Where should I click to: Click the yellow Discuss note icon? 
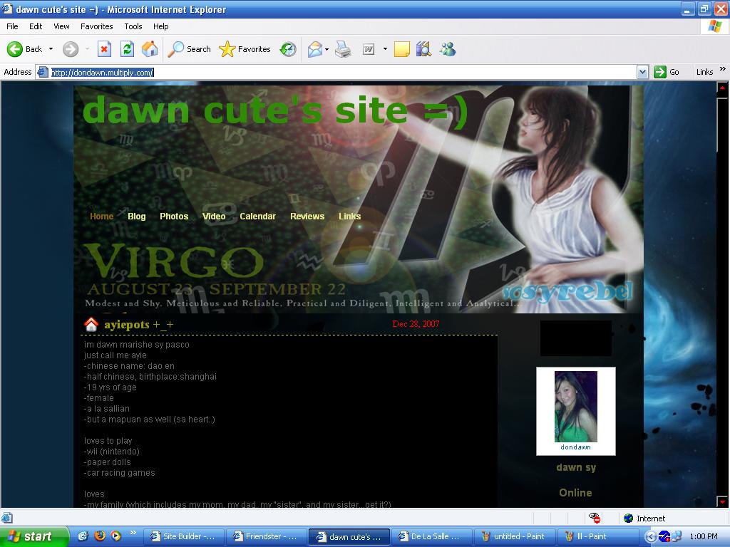point(402,49)
